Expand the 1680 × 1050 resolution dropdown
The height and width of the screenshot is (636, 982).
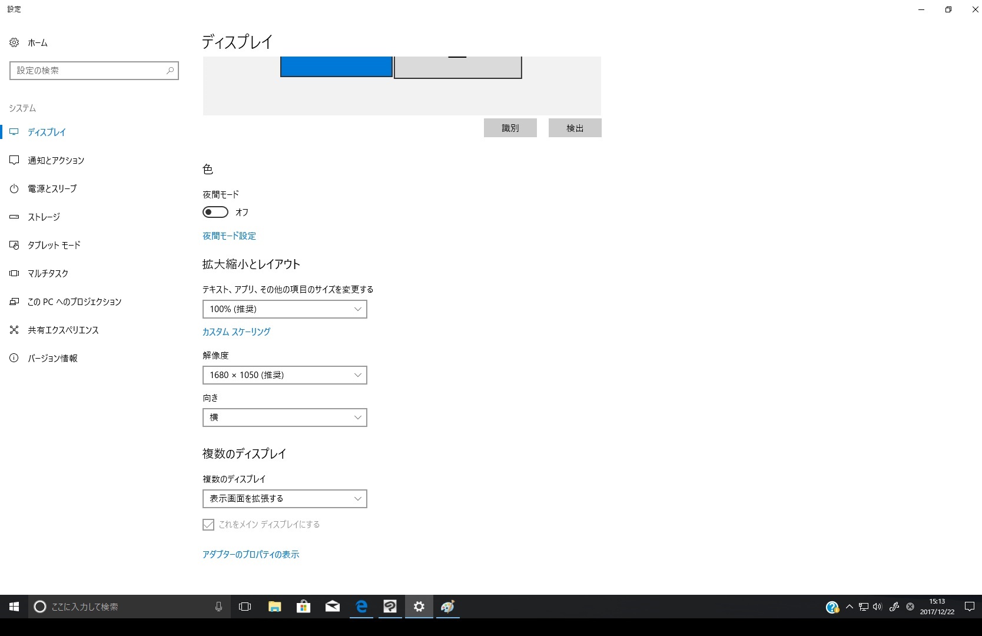285,375
